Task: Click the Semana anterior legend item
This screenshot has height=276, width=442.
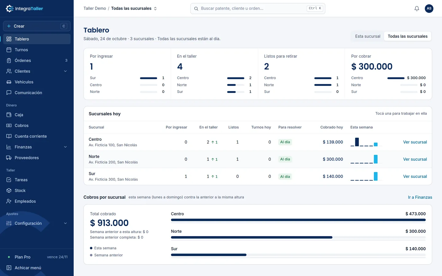Action: point(106,255)
